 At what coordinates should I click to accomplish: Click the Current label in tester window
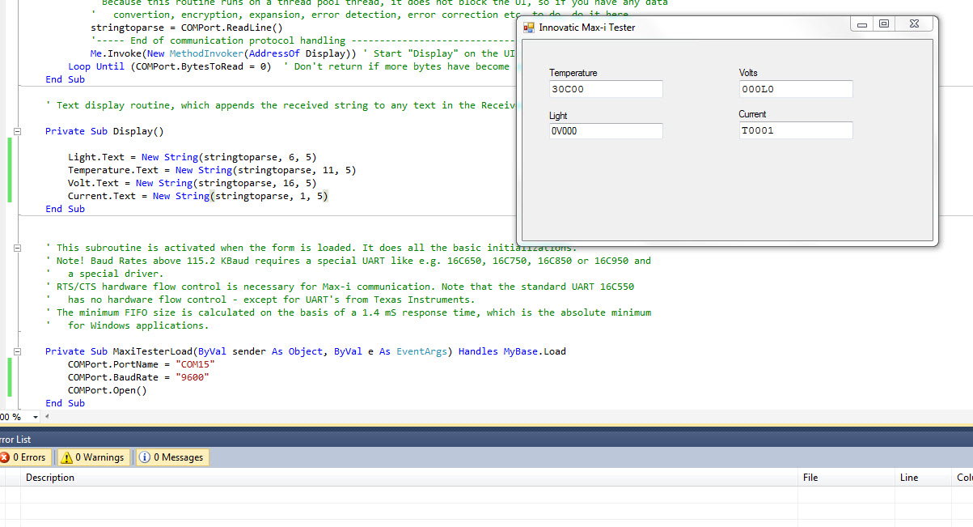point(752,114)
